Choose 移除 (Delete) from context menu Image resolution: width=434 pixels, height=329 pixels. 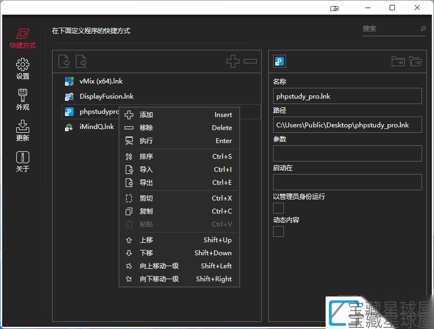pyautogui.click(x=179, y=128)
